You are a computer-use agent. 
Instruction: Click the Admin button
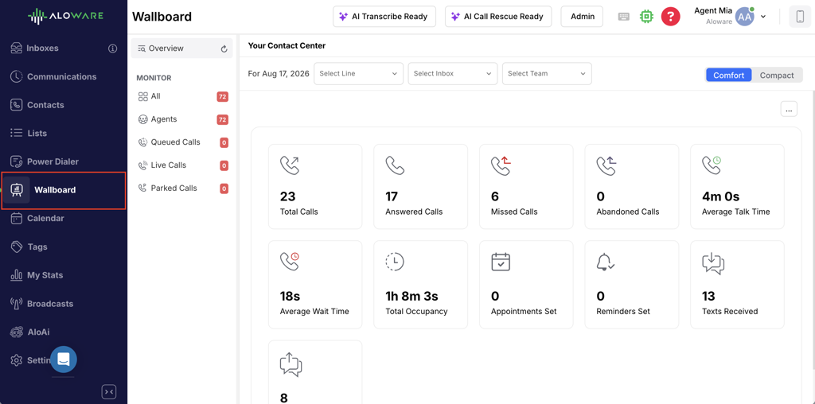point(582,17)
